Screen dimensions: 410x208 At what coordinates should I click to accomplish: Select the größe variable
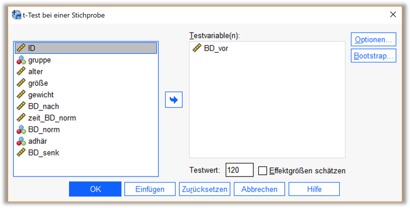click(x=86, y=83)
